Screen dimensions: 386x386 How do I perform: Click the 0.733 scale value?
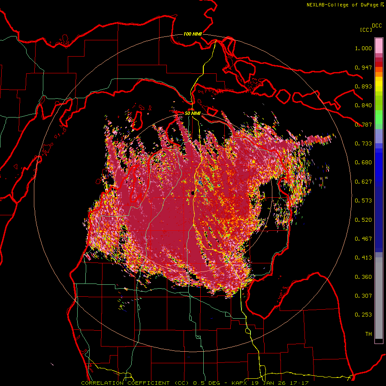[363, 144]
